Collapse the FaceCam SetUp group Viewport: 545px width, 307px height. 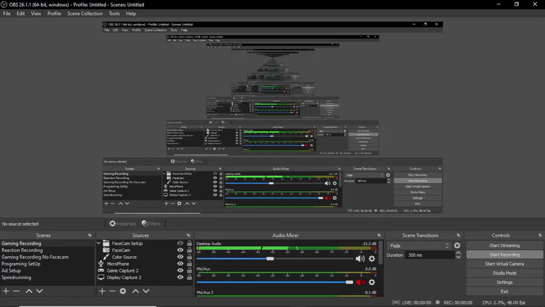(99, 243)
